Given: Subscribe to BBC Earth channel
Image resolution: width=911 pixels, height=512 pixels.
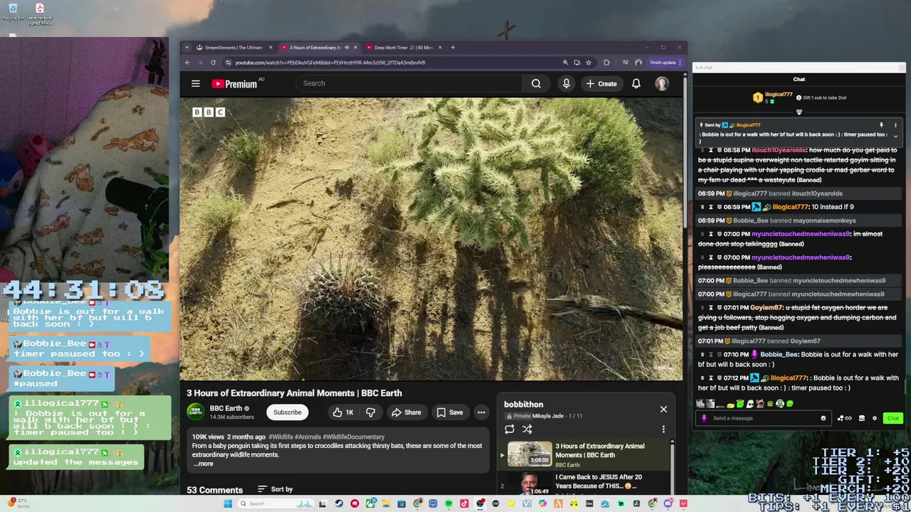Looking at the screenshot, I should [288, 412].
